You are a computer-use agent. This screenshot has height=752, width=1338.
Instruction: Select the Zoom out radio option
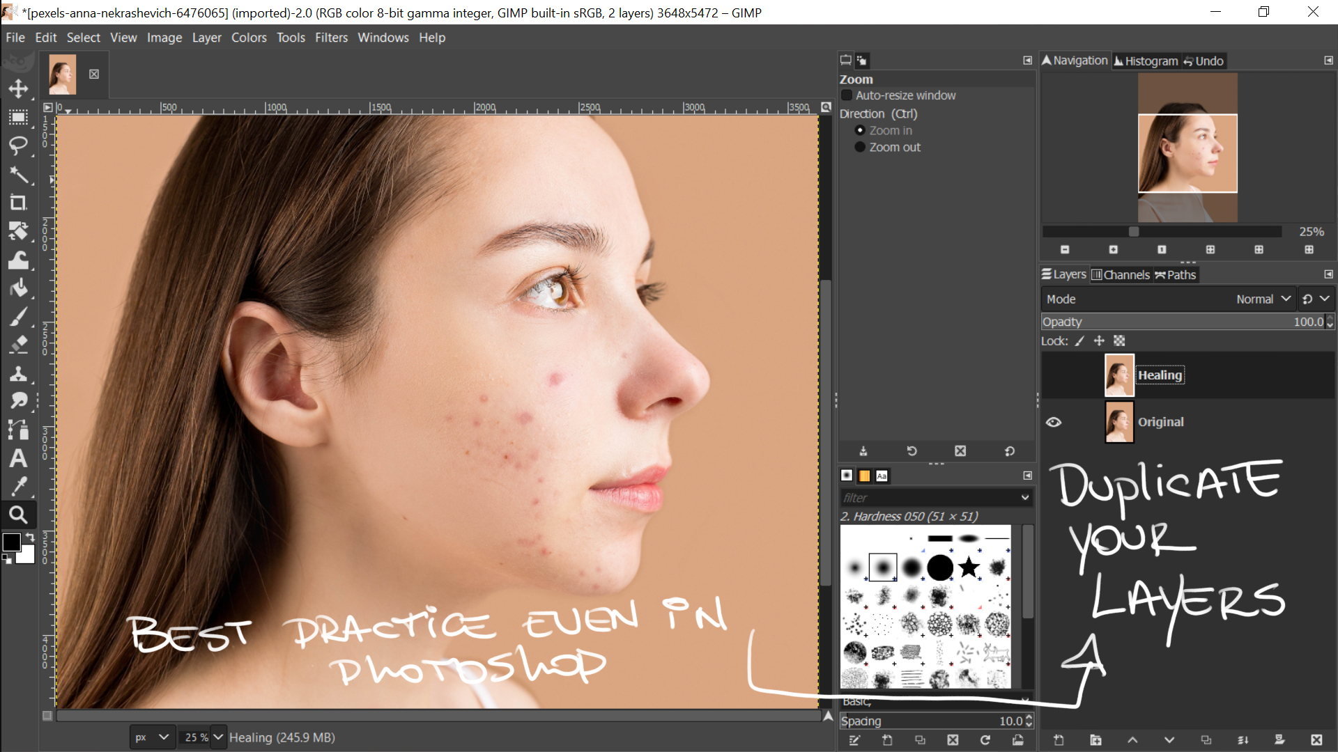860,147
